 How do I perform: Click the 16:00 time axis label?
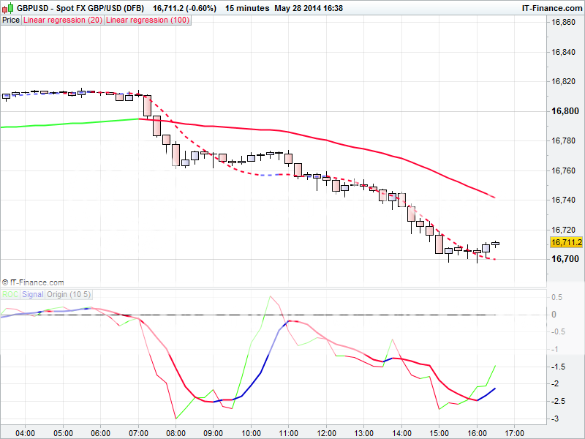click(x=477, y=433)
